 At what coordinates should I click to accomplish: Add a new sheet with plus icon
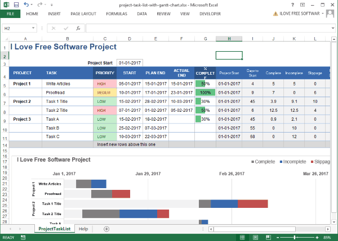click(106, 229)
